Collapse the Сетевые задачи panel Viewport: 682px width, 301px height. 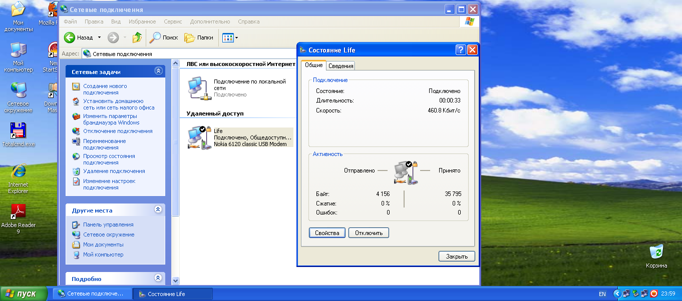coord(158,71)
